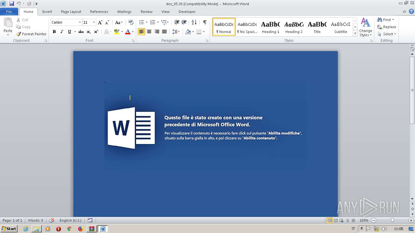The height and width of the screenshot is (233, 415).
Task: Switch to the Mailings tab
Action: (124, 12)
